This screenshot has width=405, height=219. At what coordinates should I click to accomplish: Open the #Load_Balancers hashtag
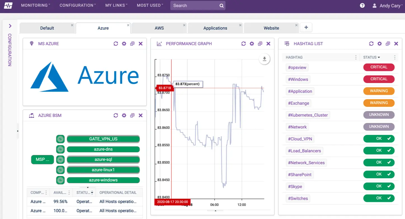[305, 151]
